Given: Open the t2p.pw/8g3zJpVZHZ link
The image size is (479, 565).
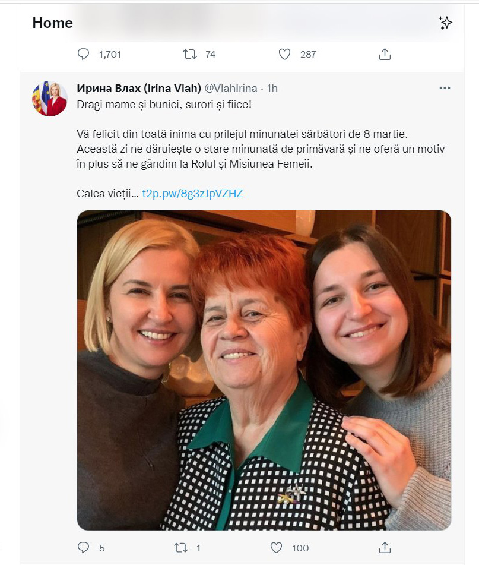Looking at the screenshot, I should click(192, 193).
